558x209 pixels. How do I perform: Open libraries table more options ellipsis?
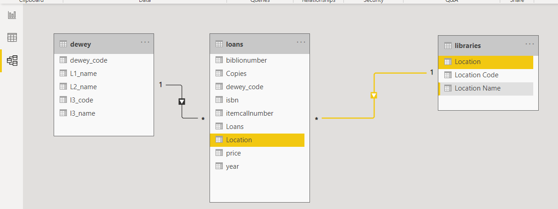[530, 44]
